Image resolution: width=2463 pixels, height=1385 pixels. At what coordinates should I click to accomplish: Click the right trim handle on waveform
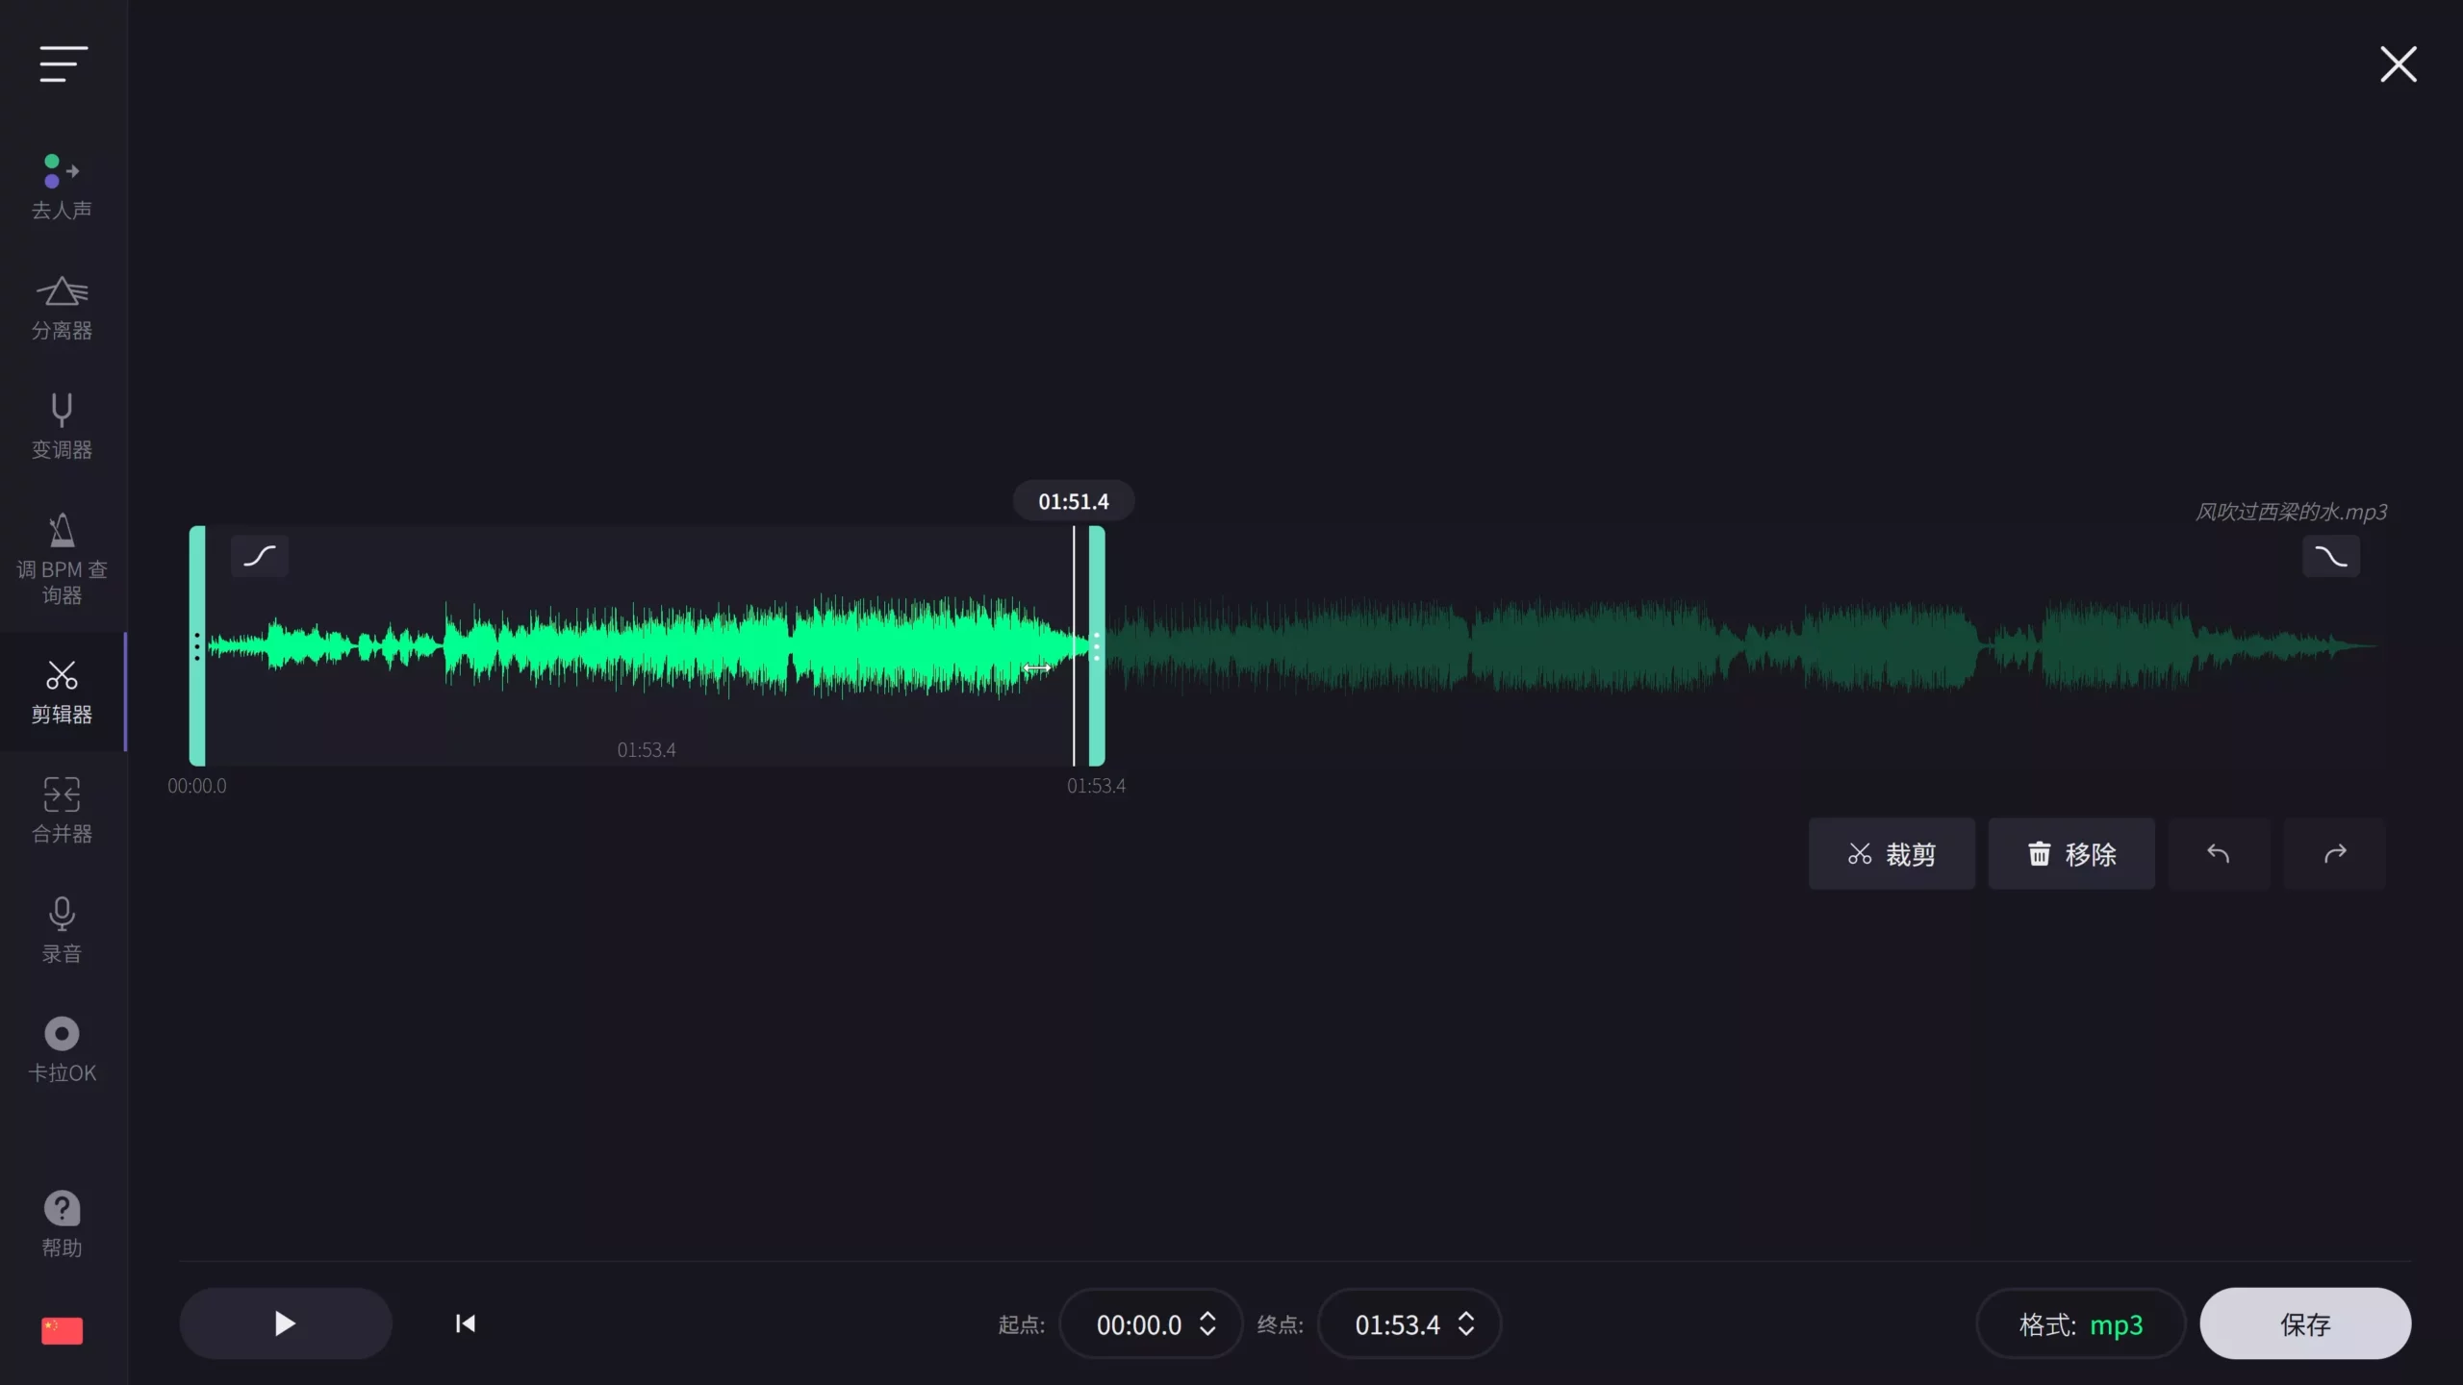coord(1097,645)
